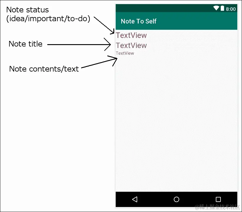This screenshot has width=242, height=212.
Task: Click the annotation reading Note title
Action: [x=26, y=44]
